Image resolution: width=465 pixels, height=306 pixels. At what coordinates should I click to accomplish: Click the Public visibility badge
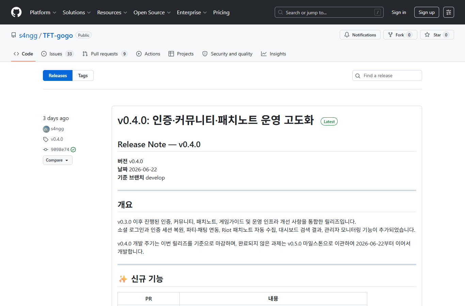[x=83, y=35]
